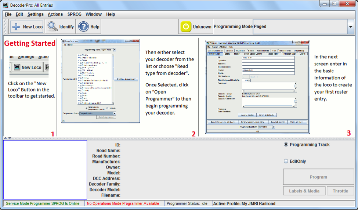Click the 'Owner:' label
358x210 pixels.
pos(113,167)
